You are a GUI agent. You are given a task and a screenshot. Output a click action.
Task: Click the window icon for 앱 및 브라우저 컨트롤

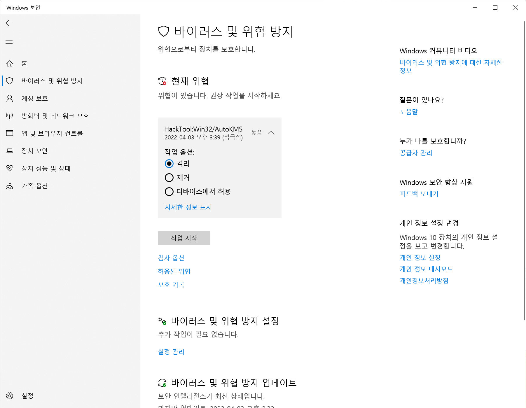click(10, 133)
